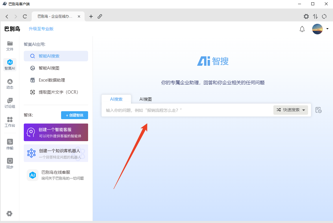Click the magnifier icon of 智能AI搜索

click(33, 56)
